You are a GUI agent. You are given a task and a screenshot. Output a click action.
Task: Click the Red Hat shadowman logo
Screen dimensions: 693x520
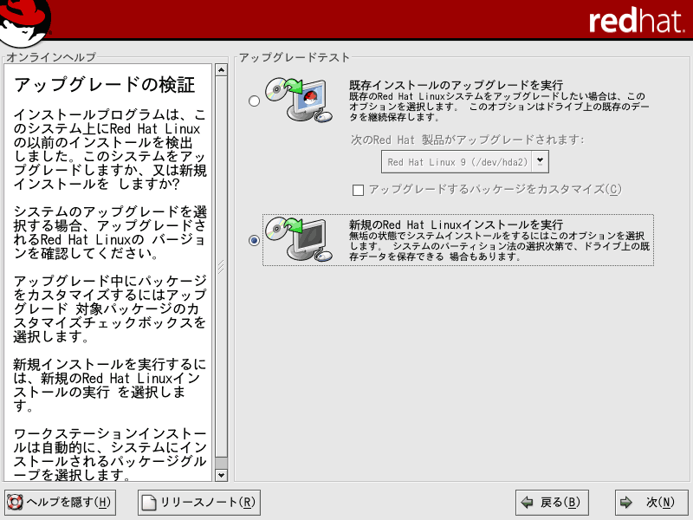pyautogui.click(x=26, y=23)
